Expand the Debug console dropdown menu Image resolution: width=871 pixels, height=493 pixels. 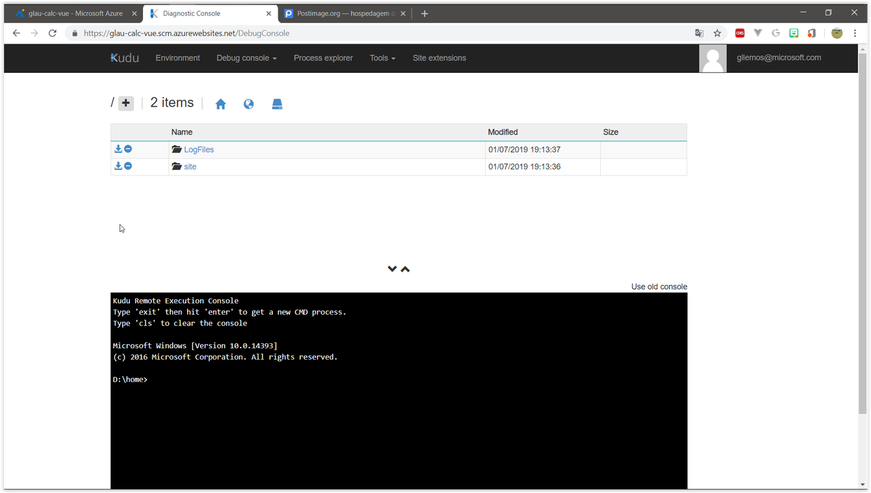tap(246, 58)
